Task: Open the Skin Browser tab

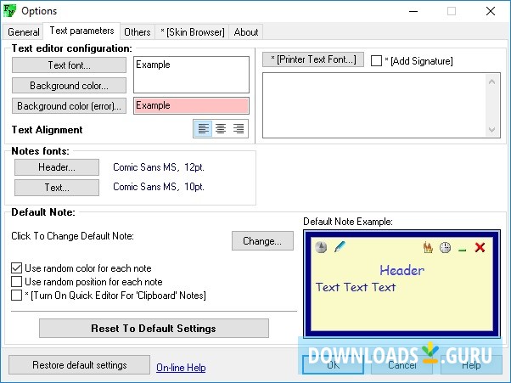Action: point(193,32)
